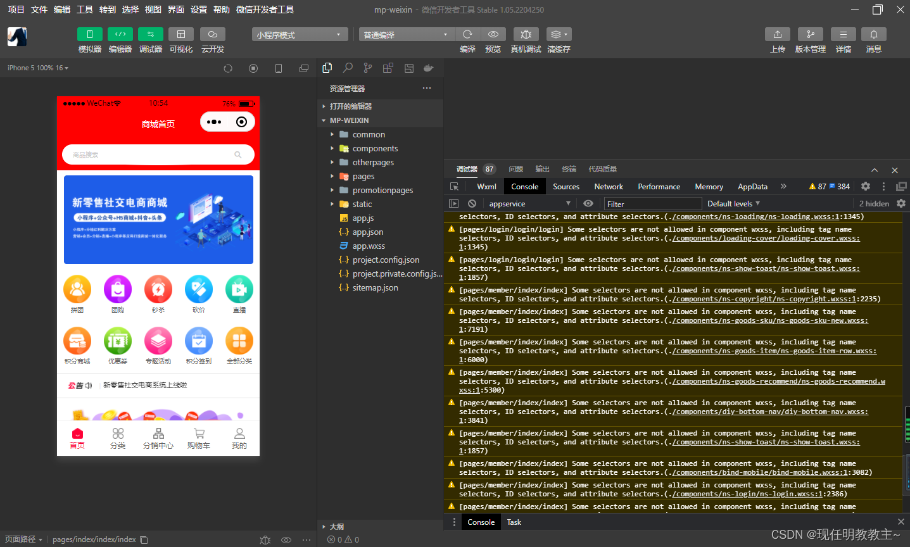Open Cloud Development (云开发)

[x=212, y=34]
